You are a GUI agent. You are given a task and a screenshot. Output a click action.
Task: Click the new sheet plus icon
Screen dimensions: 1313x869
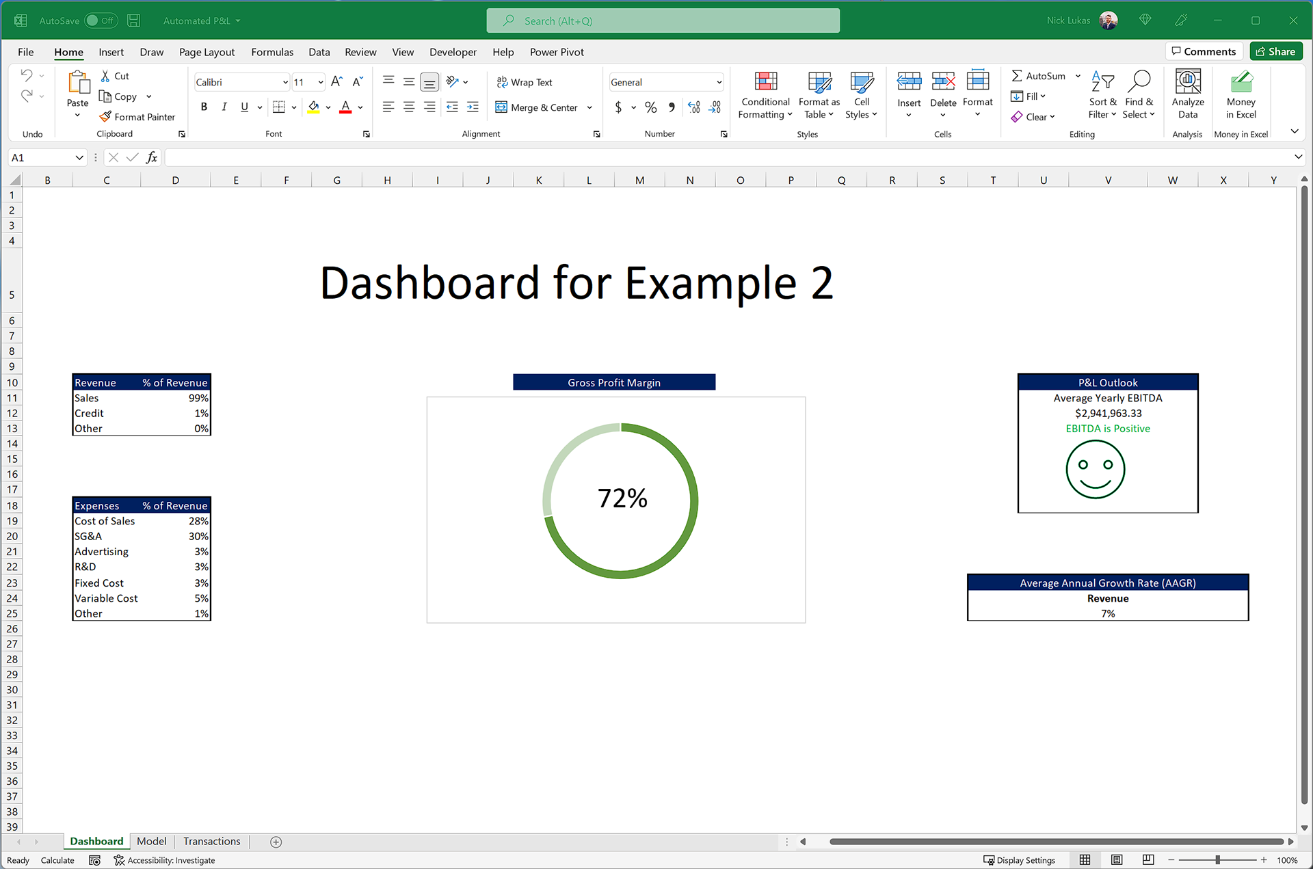(276, 842)
